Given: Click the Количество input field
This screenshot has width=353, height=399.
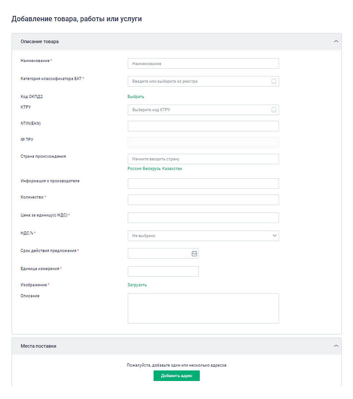Looking at the screenshot, I should click(203, 200).
